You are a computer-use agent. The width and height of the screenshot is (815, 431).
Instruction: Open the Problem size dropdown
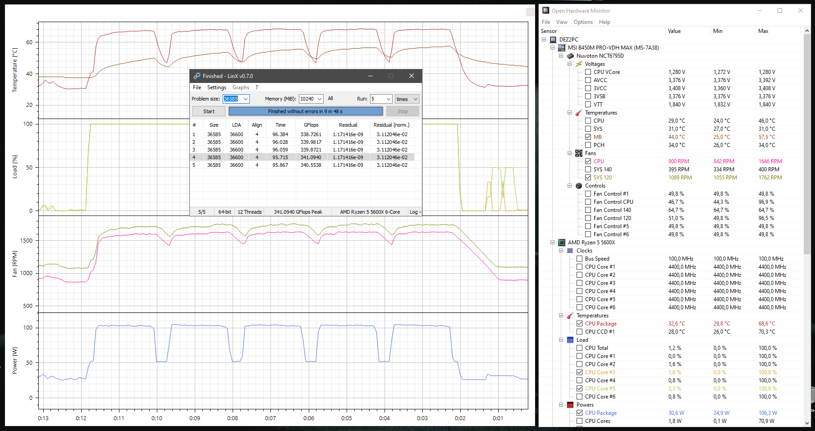tap(246, 99)
